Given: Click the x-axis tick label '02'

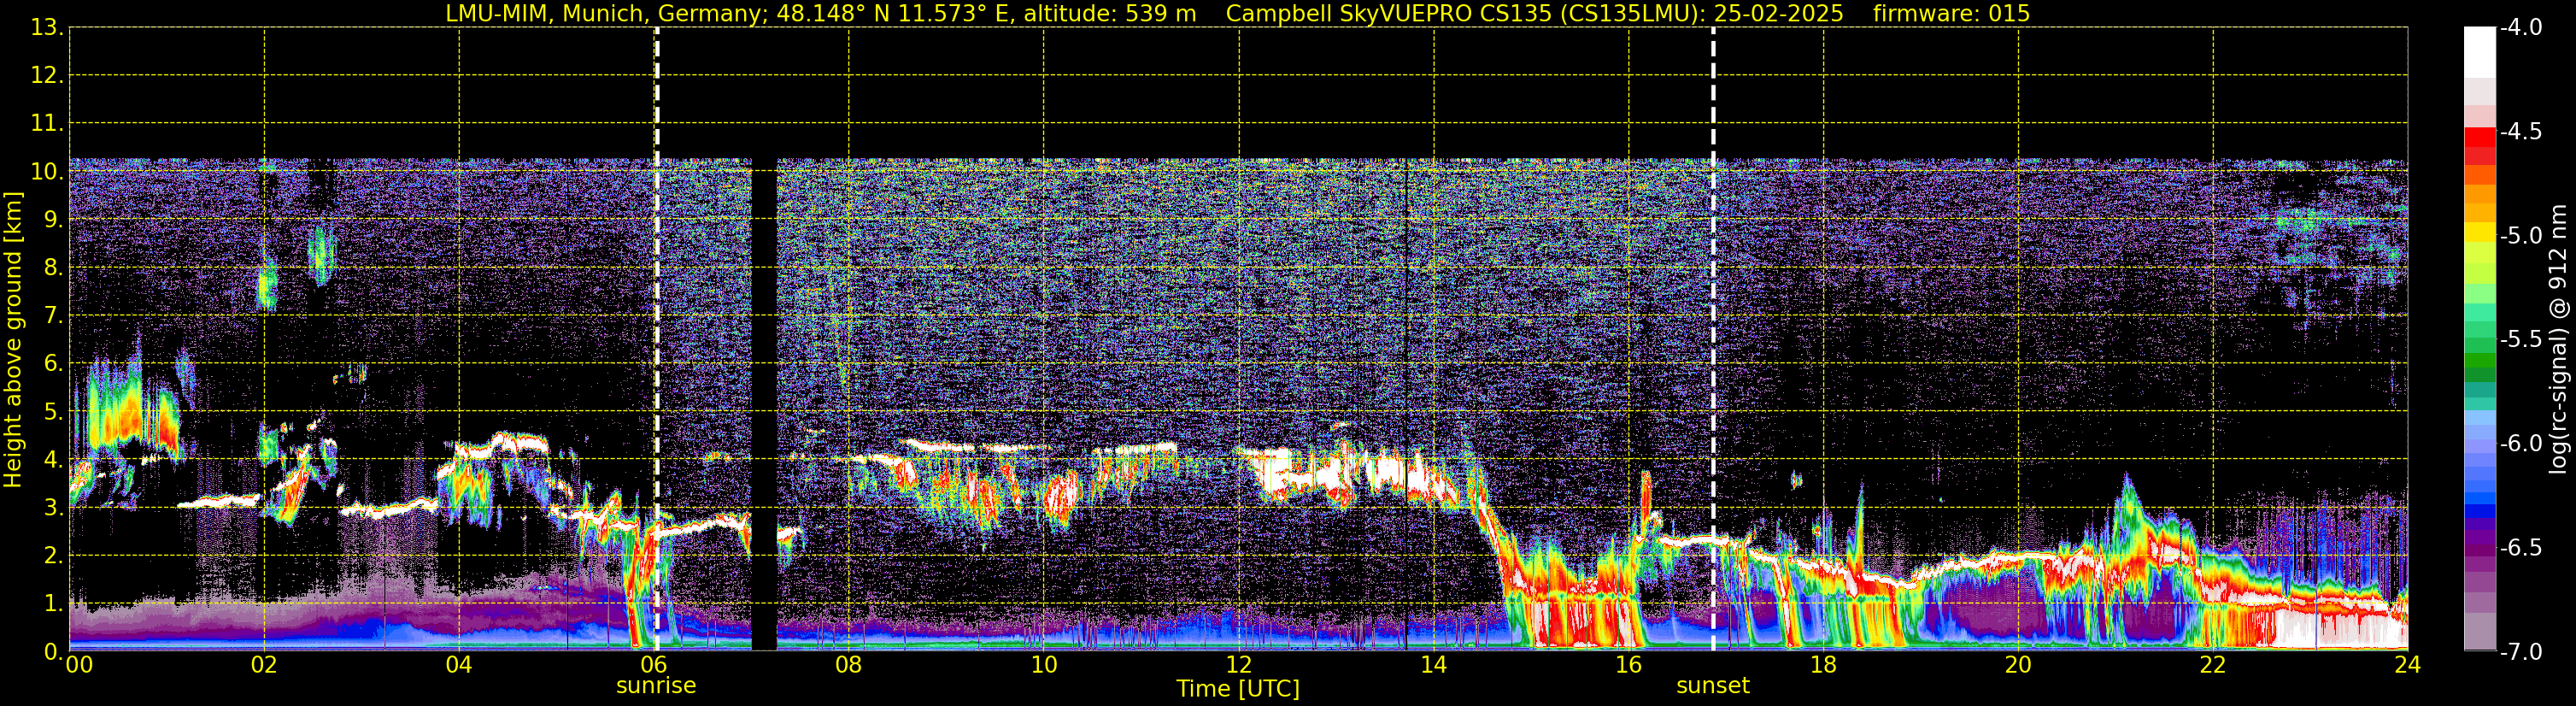Looking at the screenshot, I should click(264, 666).
